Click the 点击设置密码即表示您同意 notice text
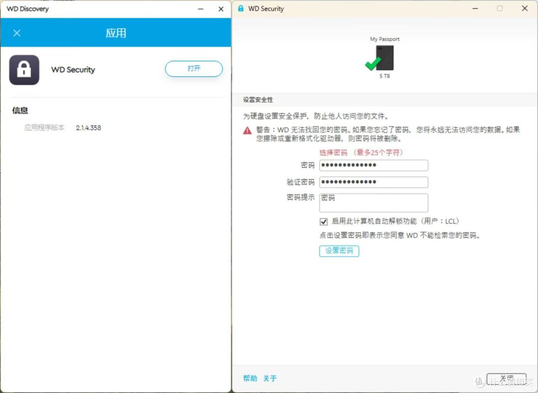538x393 pixels. pyautogui.click(x=400, y=235)
